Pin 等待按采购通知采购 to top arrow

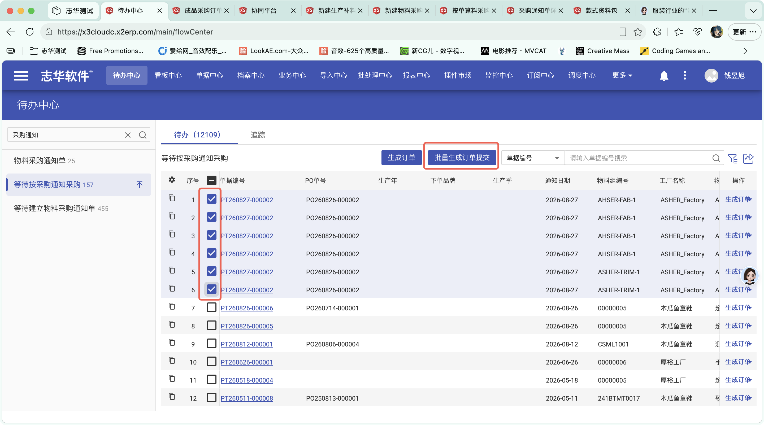(139, 184)
